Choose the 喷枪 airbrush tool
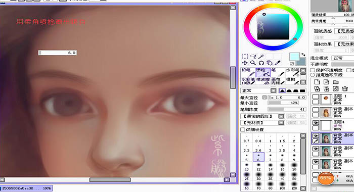 [x=263, y=72]
